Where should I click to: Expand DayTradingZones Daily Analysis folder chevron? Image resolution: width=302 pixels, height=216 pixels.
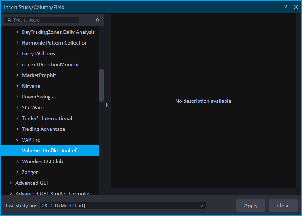tap(17, 32)
